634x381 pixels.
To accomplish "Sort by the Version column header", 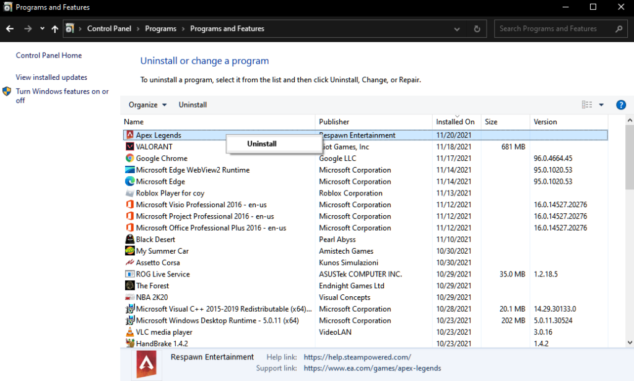I will tap(568, 122).
